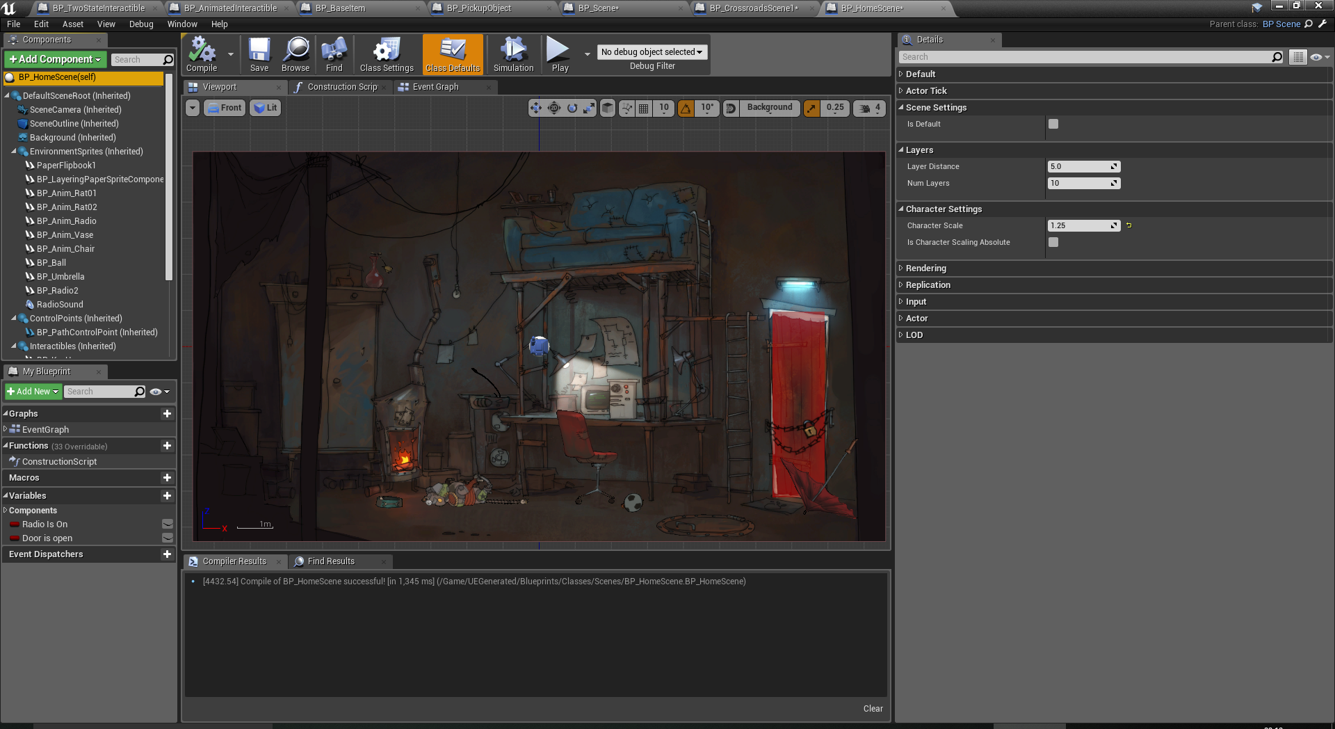Clear the compiler results
The image size is (1335, 729).
873,709
